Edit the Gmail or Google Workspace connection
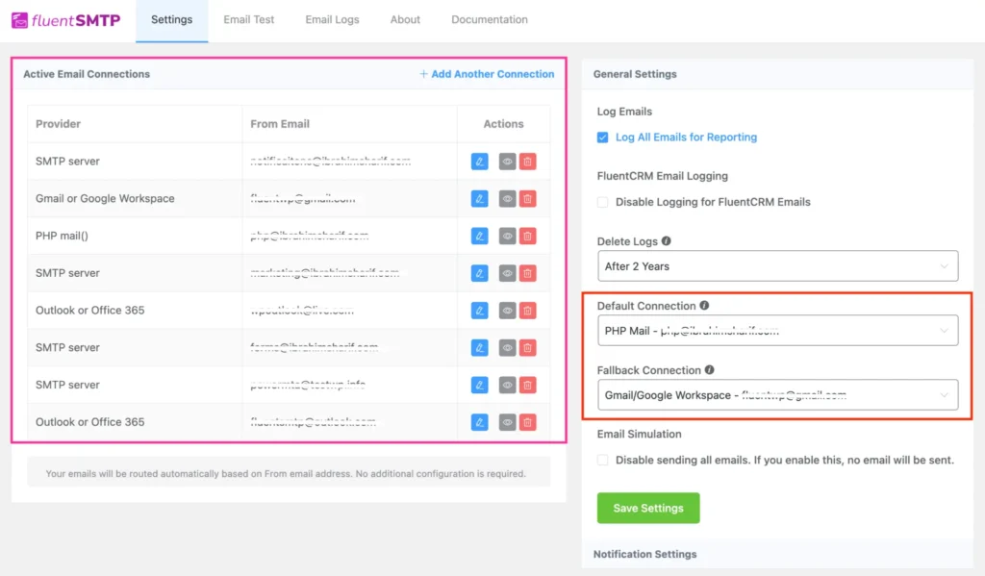 479,198
